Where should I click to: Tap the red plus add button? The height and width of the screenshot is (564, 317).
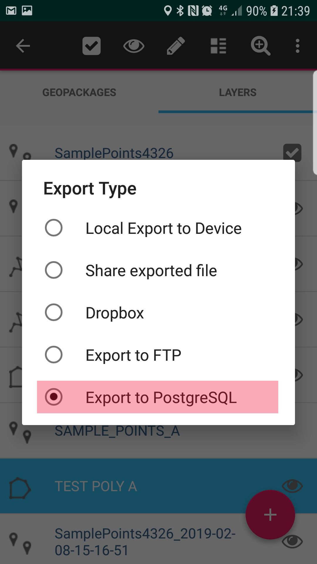coord(270,515)
